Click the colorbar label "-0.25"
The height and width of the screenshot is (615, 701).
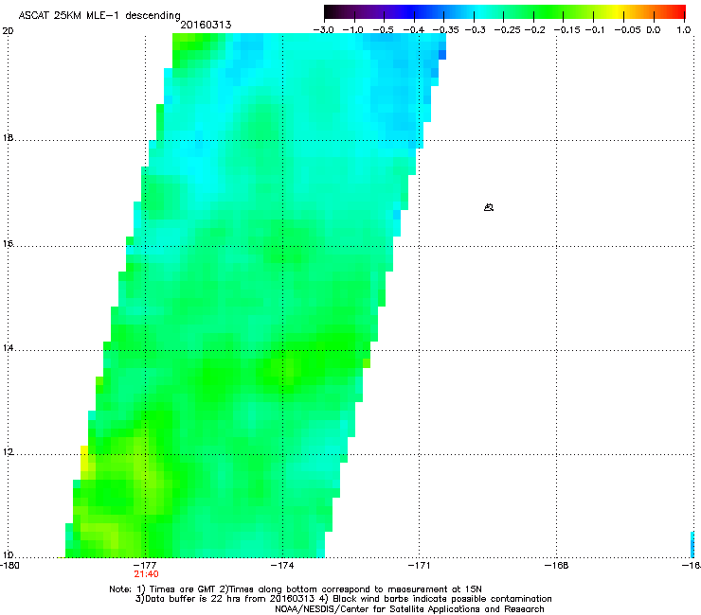click(507, 30)
